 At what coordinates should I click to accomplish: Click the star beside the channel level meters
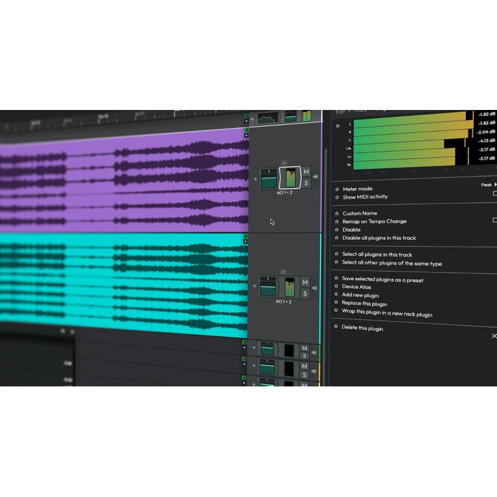(x=338, y=126)
